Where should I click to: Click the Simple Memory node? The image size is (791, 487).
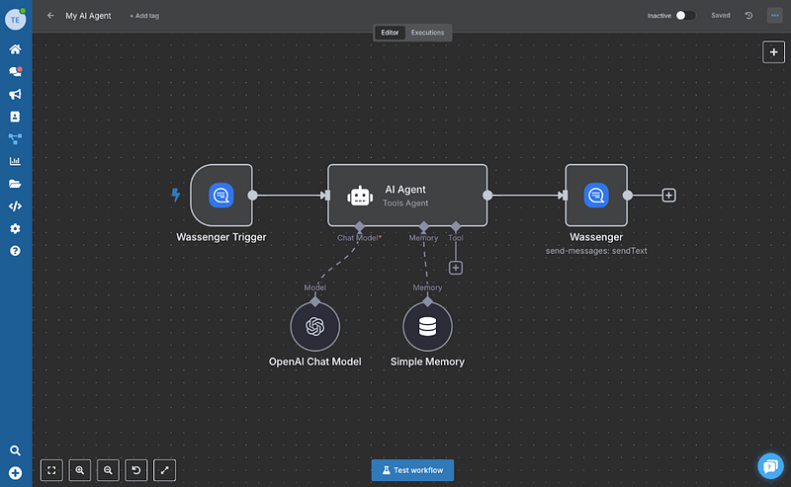point(427,326)
